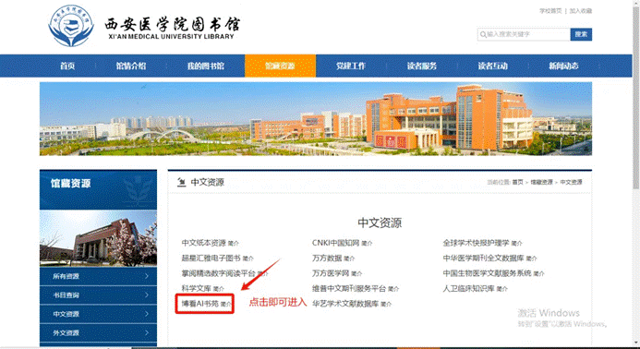The image size is (640, 349).
Task: Click 学校首页 link at top right
Action: pos(550,10)
